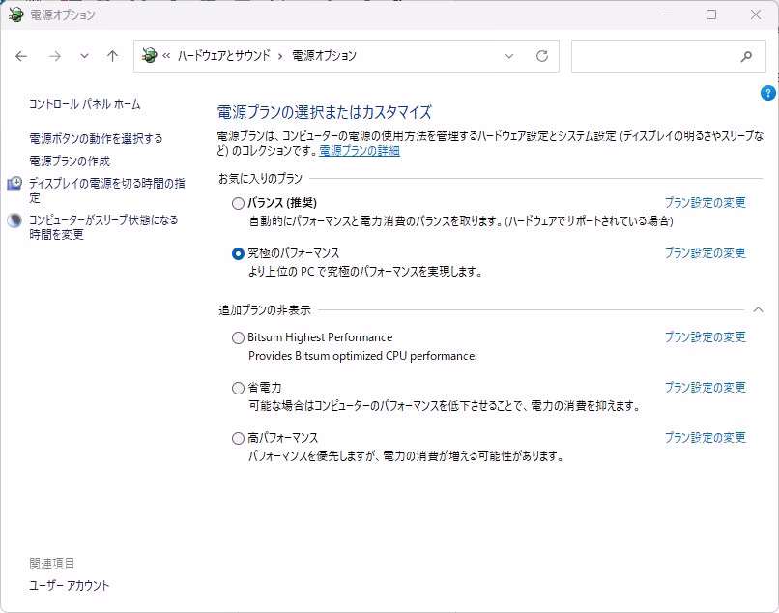Click the power options icon in address bar
Screen dimensions: 779x613
[149, 56]
